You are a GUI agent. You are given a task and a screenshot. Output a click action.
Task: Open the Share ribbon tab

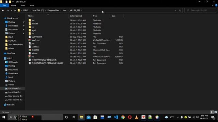click(23, 5)
